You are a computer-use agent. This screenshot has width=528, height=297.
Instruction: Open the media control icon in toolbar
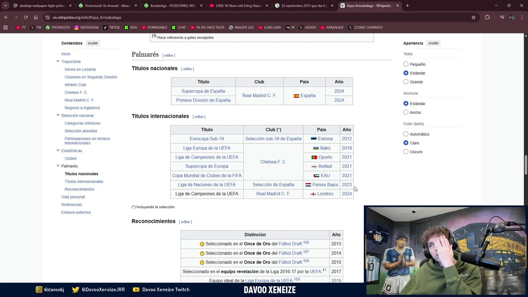(x=502, y=17)
